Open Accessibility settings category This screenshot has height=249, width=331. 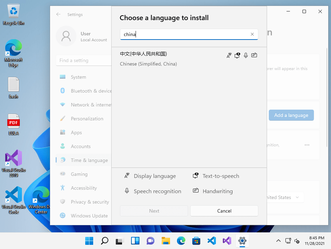(x=83, y=188)
